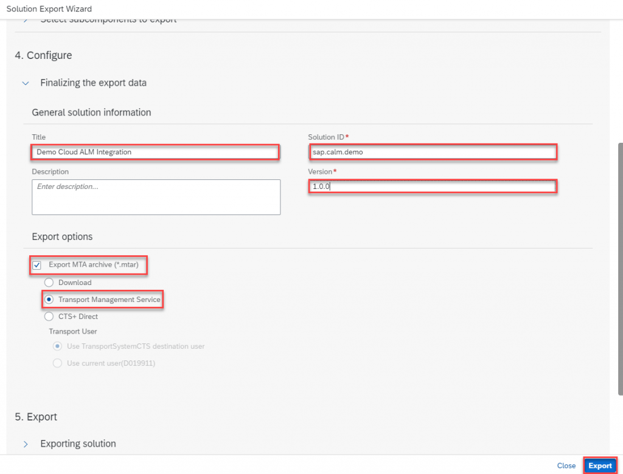Select Use TransportSystemCTS destination user option
This screenshot has width=623, height=474.
[x=58, y=346]
